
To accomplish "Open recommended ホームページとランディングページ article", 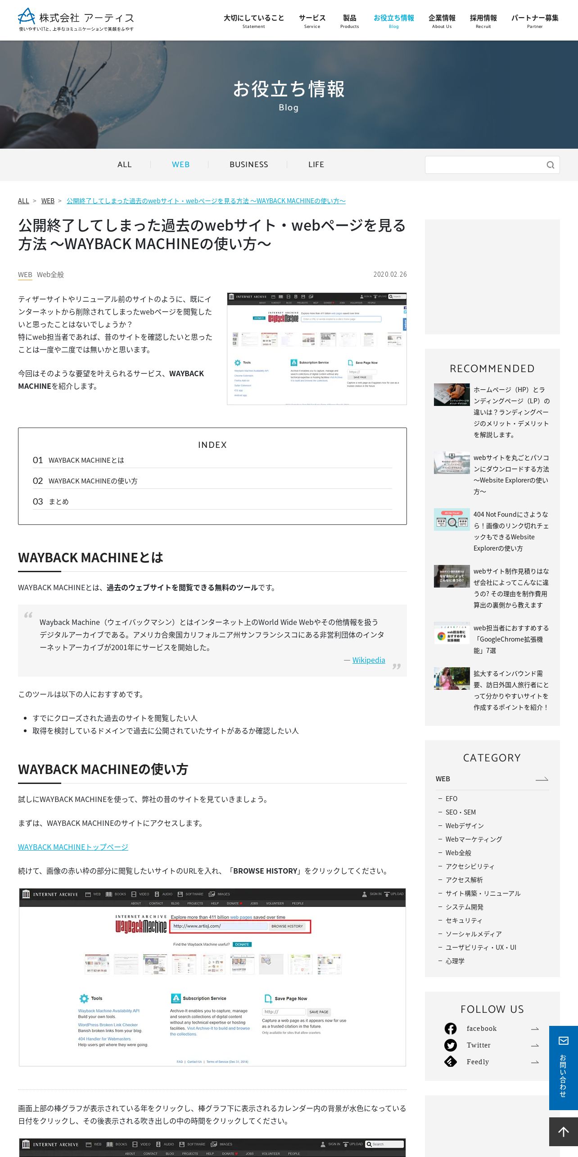I will click(511, 412).
